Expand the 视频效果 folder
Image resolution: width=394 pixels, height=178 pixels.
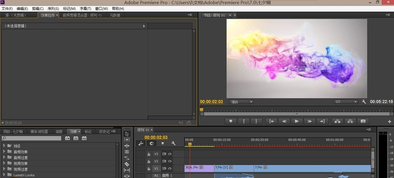(x=4, y=163)
